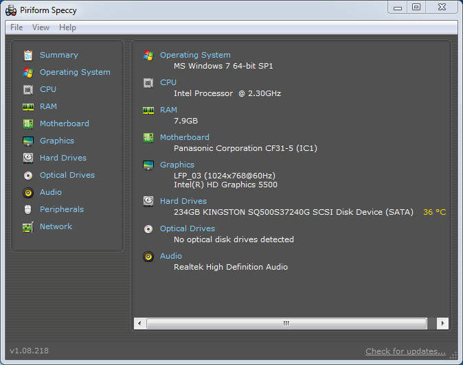
Task: Click the horizontal scrollbar right arrow
Action: [x=442, y=323]
